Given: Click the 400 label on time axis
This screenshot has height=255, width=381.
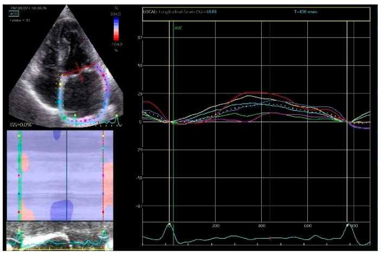Looking at the screenshot, I should 262,226.
